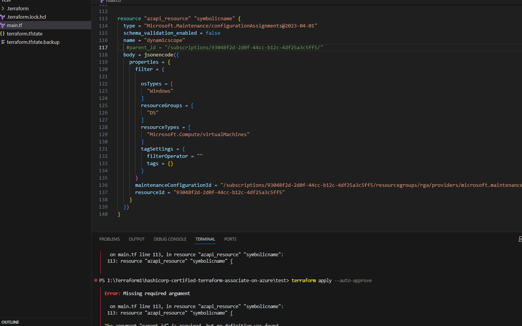Click the resourceId GUID string value
This screenshot has height=326, width=522.
(229, 192)
